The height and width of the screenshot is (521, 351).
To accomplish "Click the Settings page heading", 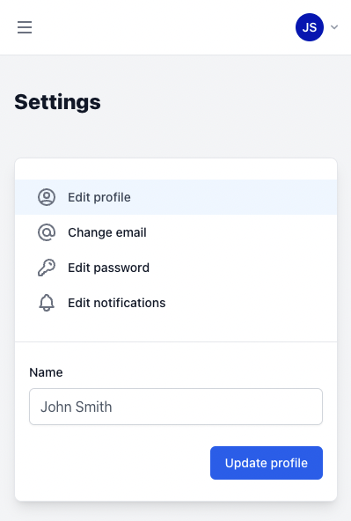I will [x=57, y=102].
